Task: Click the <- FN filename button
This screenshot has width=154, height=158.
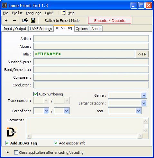Action: [142, 54]
